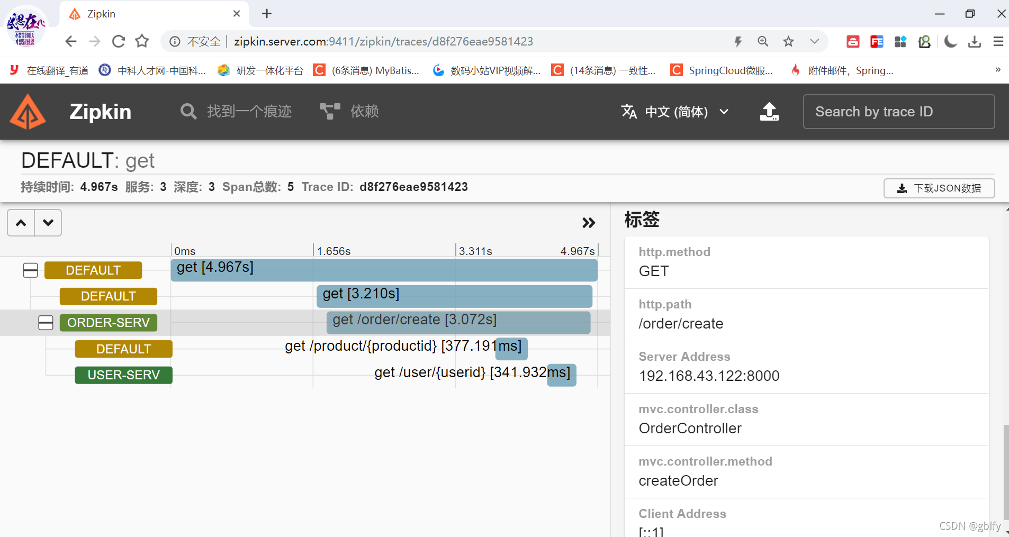Select the get [4.967s] span bar
1009x537 pixels.
(x=384, y=270)
